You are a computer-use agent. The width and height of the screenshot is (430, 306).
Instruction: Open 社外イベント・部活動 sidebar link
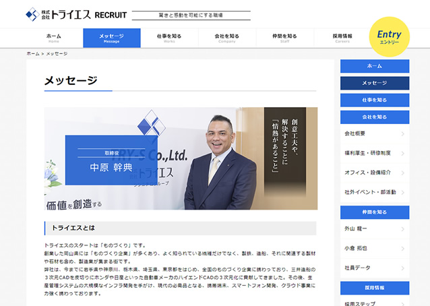375,192
